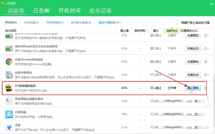Viewport: 215px width, 134px height.
Task: Click the 91% value in 迅雷 row
Action: pyautogui.click(x=124, y=127)
